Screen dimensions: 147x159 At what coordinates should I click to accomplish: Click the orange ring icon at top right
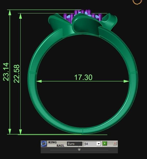coord(137,2)
